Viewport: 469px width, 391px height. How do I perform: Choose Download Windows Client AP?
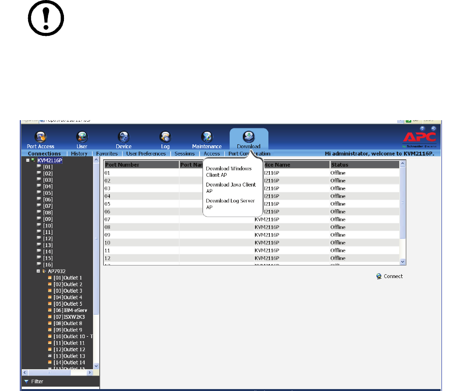pos(229,172)
